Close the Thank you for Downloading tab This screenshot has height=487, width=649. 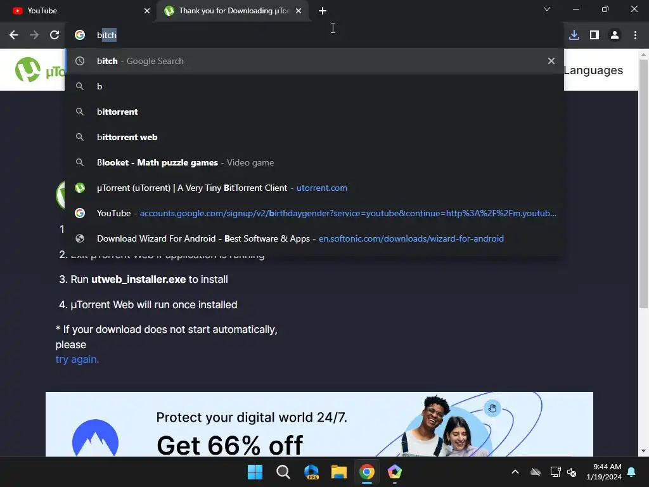click(299, 11)
